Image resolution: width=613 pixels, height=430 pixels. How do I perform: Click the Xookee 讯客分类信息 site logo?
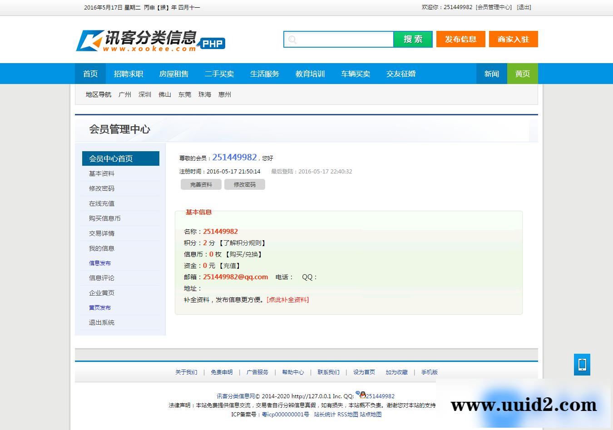pyautogui.click(x=150, y=40)
